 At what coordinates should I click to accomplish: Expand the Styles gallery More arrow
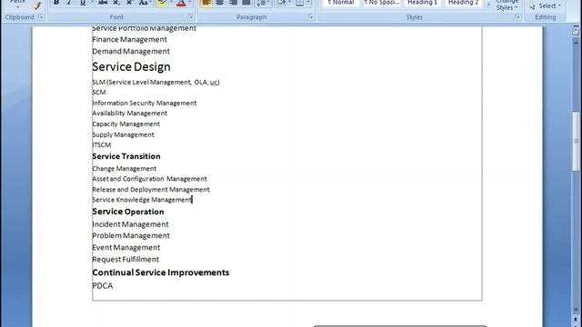click(488, 5)
